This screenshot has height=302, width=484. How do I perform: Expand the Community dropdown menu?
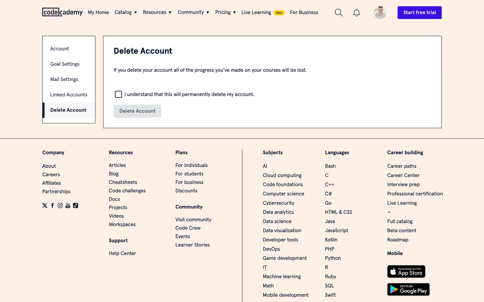[193, 12]
